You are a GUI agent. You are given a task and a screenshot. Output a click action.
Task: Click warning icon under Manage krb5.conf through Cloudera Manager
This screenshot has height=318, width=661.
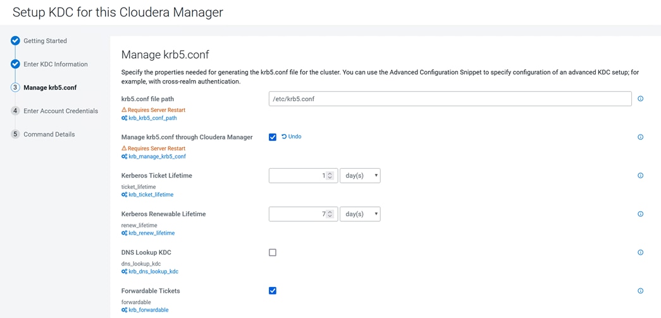click(124, 149)
